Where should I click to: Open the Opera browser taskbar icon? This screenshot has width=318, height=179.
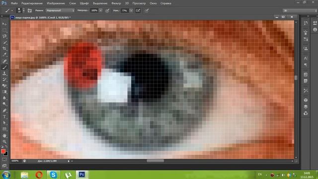39,175
